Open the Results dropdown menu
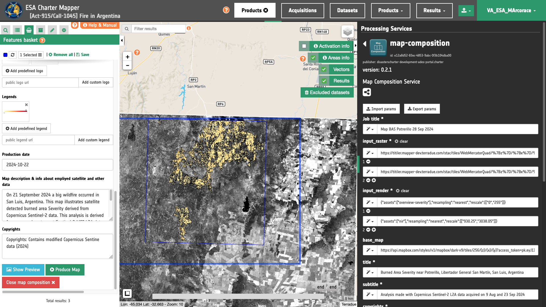Image resolution: width=546 pixels, height=307 pixels. pos(434,11)
